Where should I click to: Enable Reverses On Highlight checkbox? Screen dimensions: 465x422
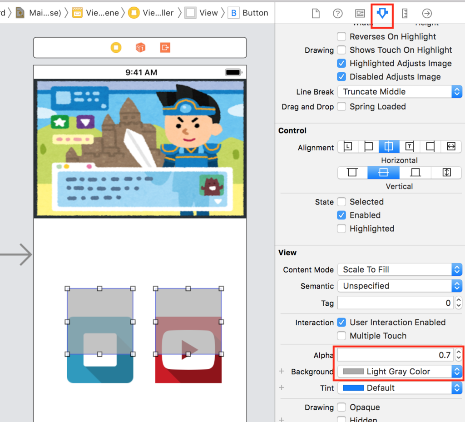(341, 36)
